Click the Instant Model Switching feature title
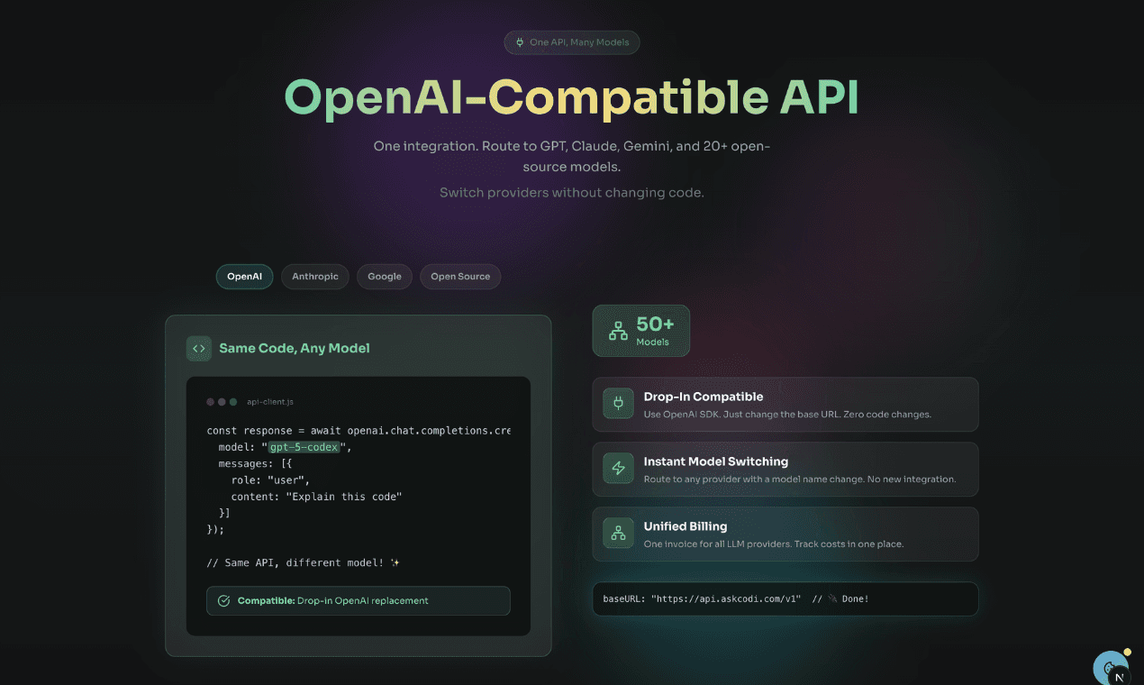 click(x=715, y=461)
